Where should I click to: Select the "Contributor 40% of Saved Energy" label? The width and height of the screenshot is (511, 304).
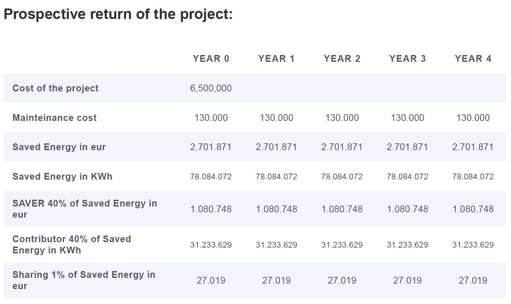pos(72,245)
